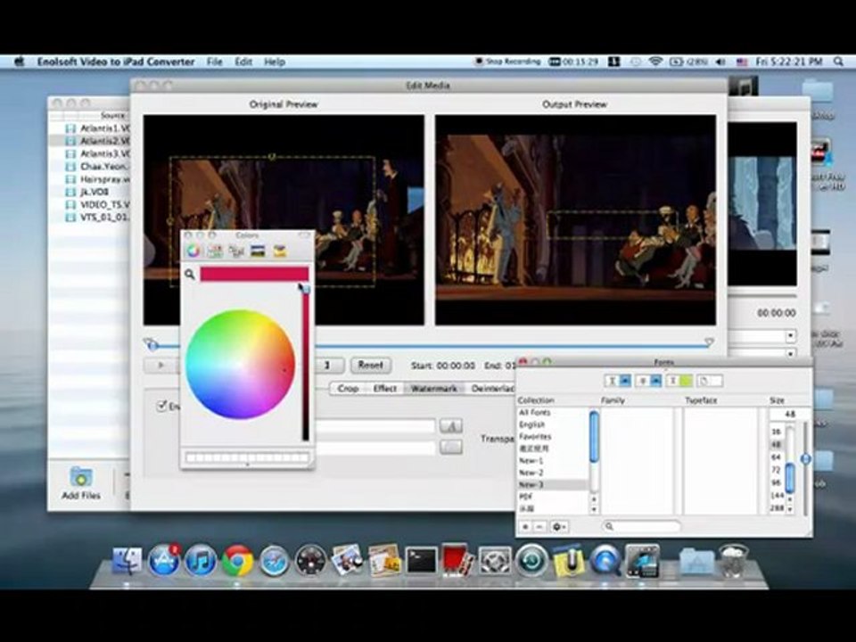Open the Help menu
Viewport: 856px width, 642px height.
click(x=275, y=62)
